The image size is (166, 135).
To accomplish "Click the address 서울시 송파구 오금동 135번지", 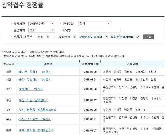I will tap(130, 80).
